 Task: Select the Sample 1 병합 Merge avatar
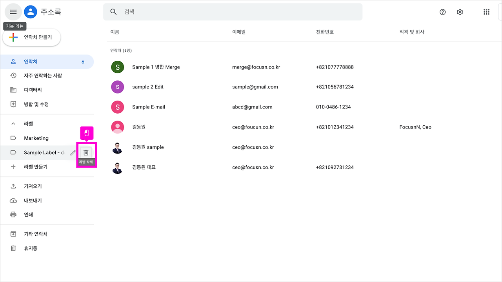click(117, 67)
